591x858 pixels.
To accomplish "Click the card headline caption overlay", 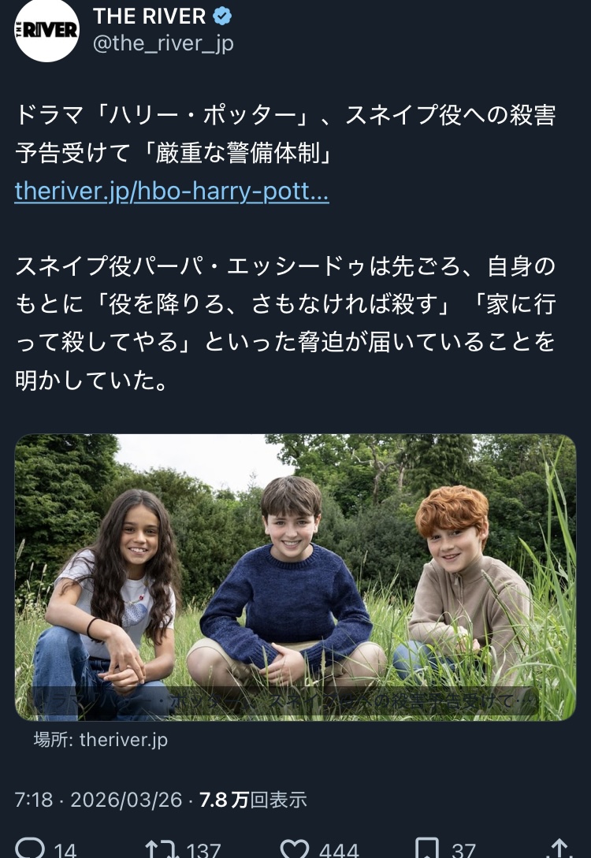I will coord(284,700).
